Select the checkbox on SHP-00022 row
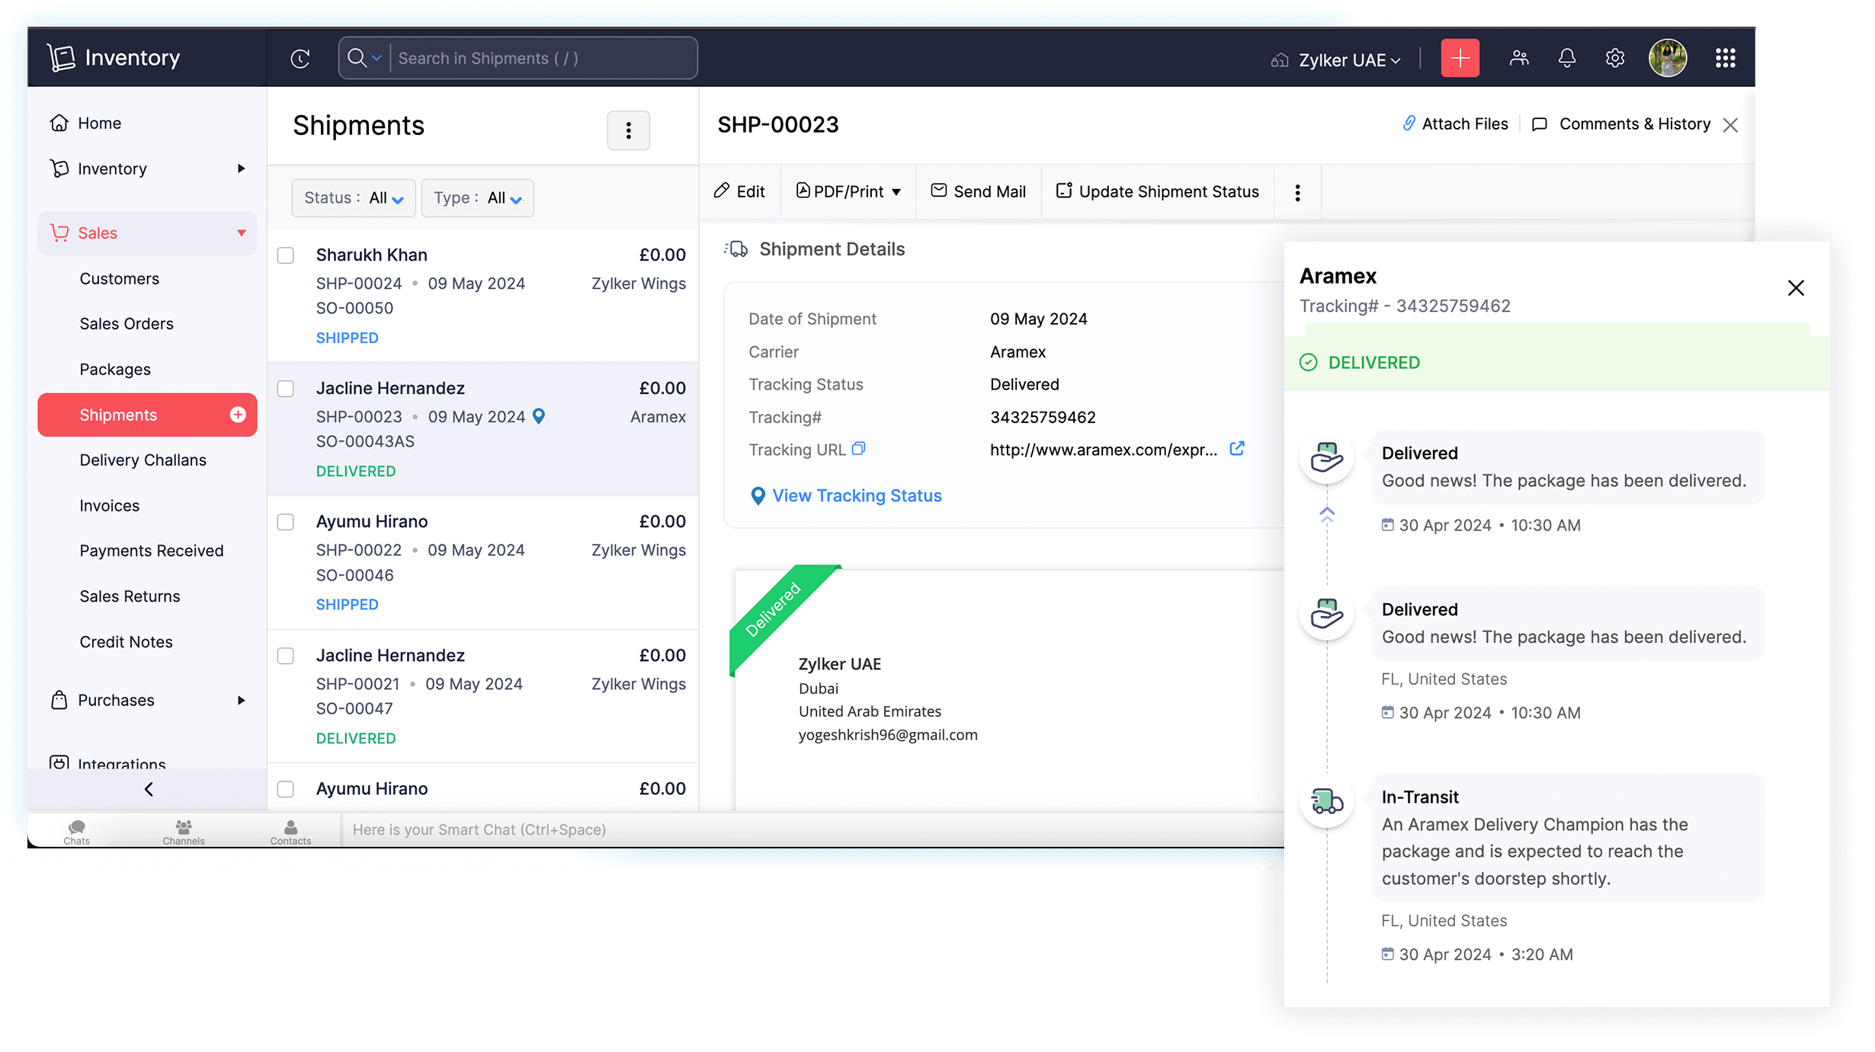 click(x=286, y=522)
